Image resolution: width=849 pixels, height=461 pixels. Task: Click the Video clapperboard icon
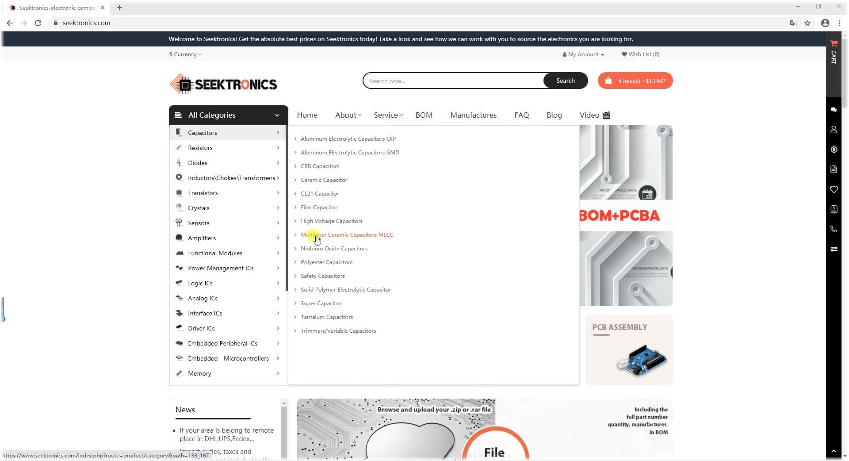[x=606, y=115]
